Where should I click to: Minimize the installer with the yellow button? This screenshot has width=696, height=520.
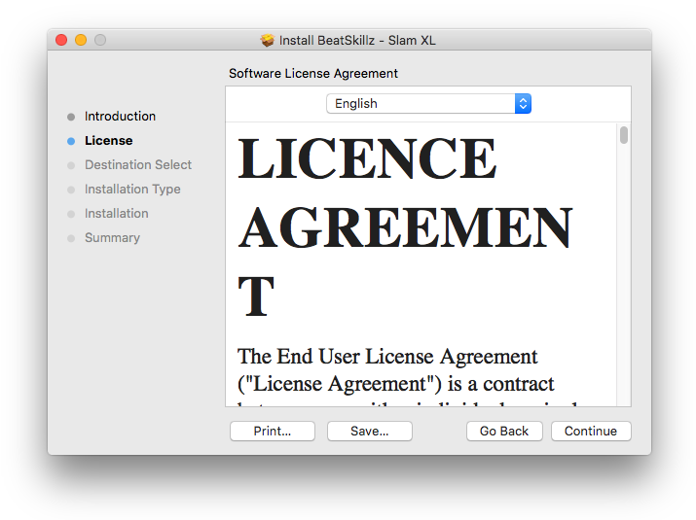pyautogui.click(x=81, y=40)
